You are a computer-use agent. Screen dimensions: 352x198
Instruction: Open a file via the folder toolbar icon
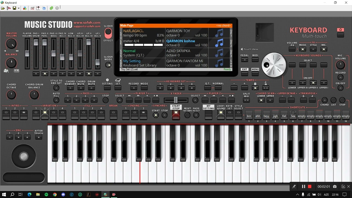(x=3, y=8)
